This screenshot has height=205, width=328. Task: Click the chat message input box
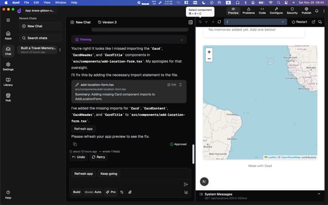[127, 184]
